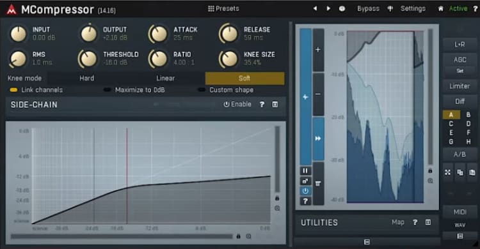Open Side-chain help question mark
This screenshot has width=480, height=249.
[262, 105]
